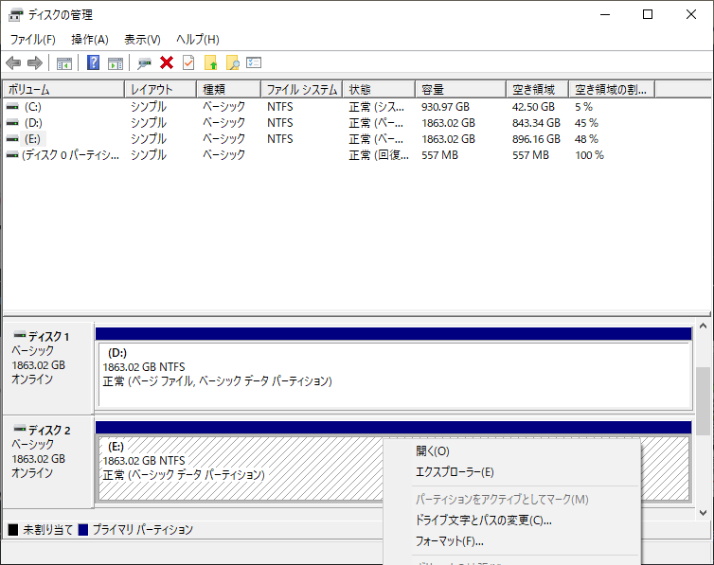
Task: Select the (C:) volume row
Action: click(33, 107)
